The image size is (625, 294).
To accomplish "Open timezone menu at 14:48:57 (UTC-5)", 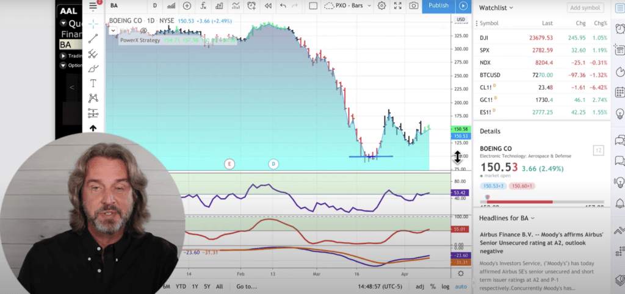I will point(380,287).
